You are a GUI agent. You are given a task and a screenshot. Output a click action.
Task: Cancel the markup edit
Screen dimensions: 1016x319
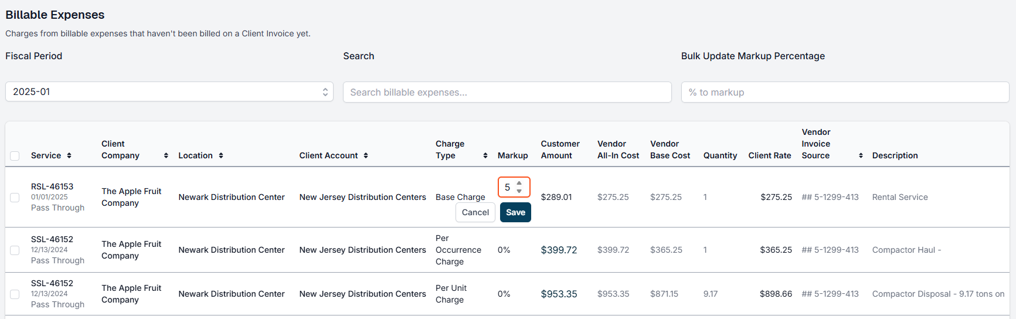[x=475, y=212]
